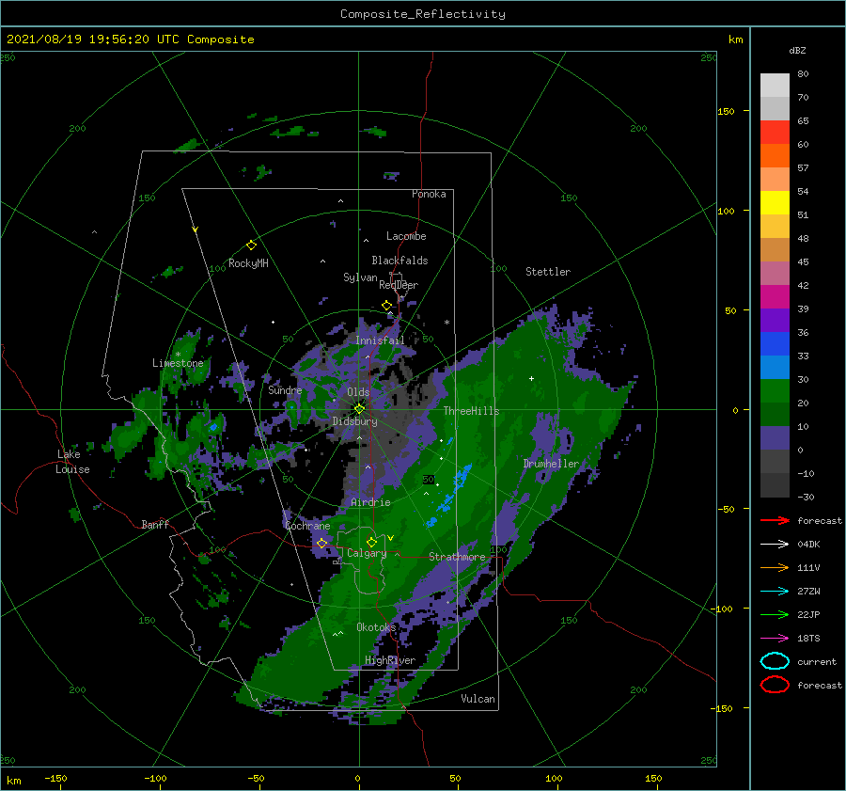Click the Innisfail city label
This screenshot has width=846, height=791.
click(x=381, y=340)
